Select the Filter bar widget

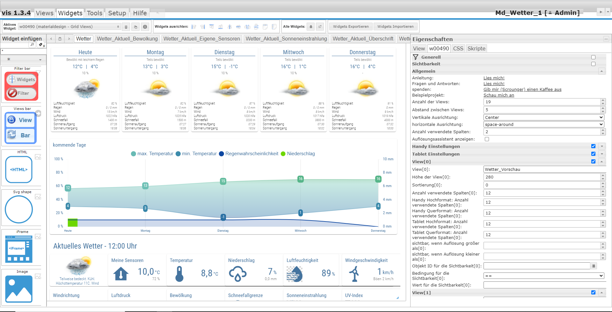tap(21, 84)
